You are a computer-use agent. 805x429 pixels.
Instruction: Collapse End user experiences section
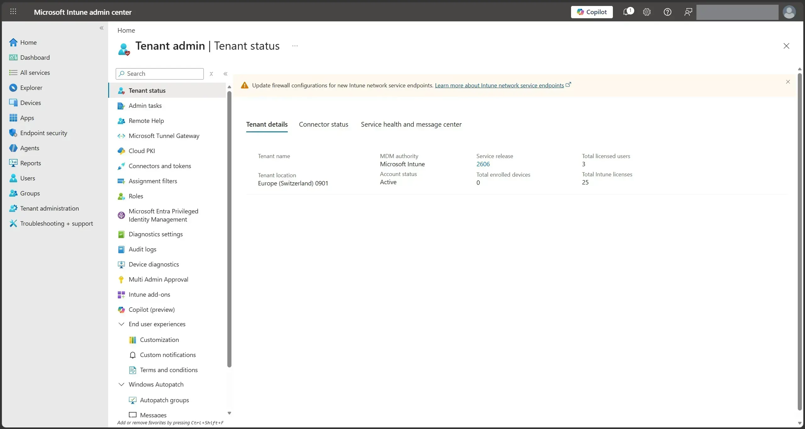point(121,324)
